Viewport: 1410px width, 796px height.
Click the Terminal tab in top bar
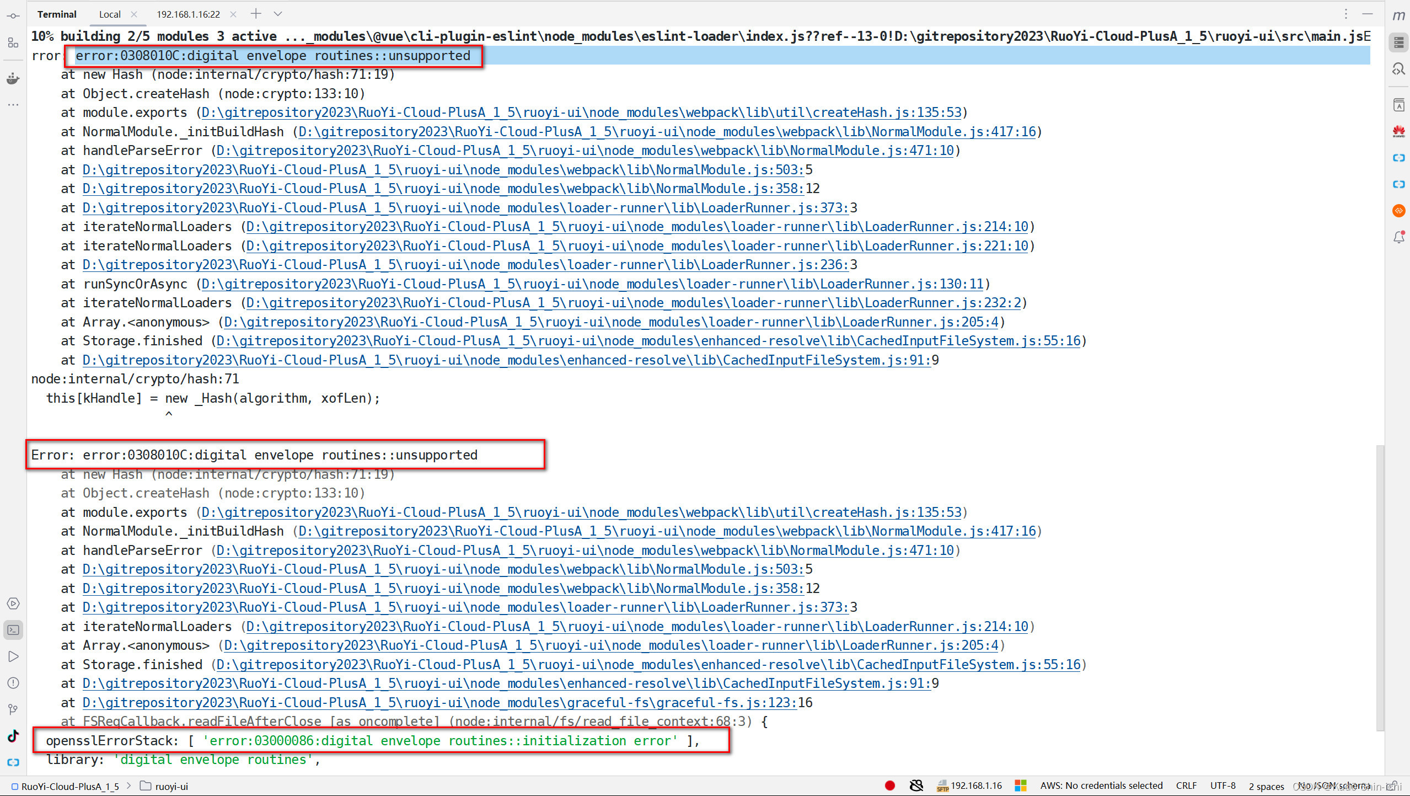coord(55,14)
